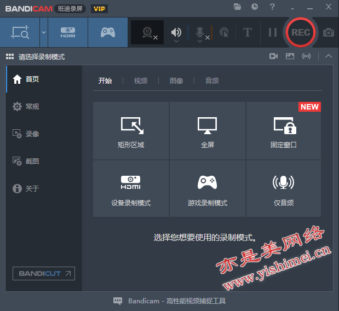This screenshot has height=311, width=339.
Task: Expand the microphone settings chevron
Action: click(200, 41)
